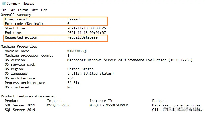Click the 'Machine processor count:' label
The height and width of the screenshot is (115, 205).
pyautogui.click(x=29, y=56)
